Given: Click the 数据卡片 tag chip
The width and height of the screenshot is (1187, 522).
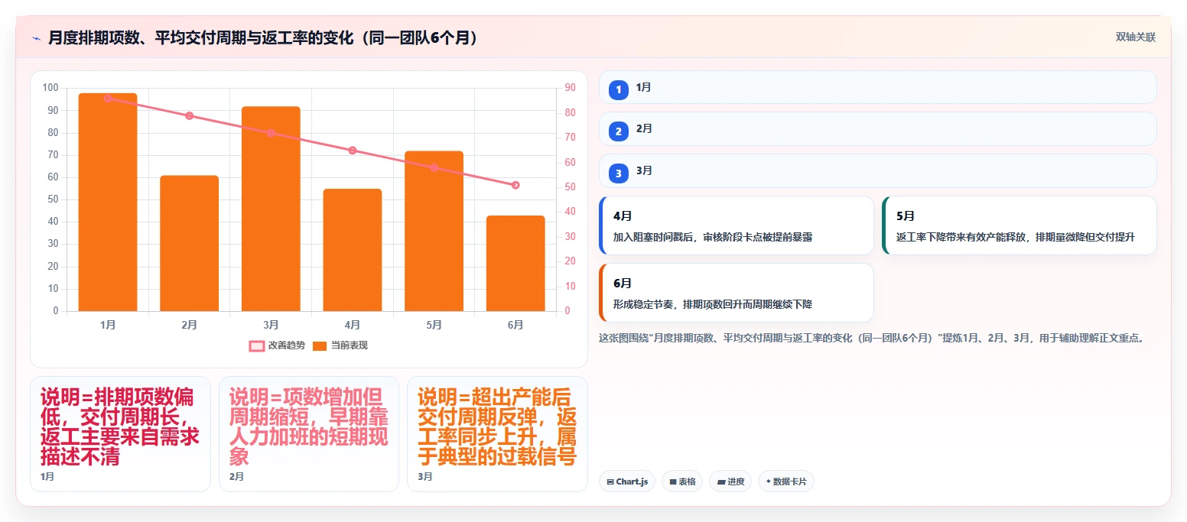Looking at the screenshot, I should click(785, 481).
